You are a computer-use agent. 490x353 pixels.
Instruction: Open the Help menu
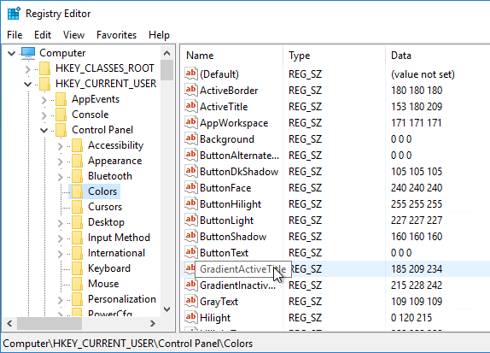coord(159,35)
